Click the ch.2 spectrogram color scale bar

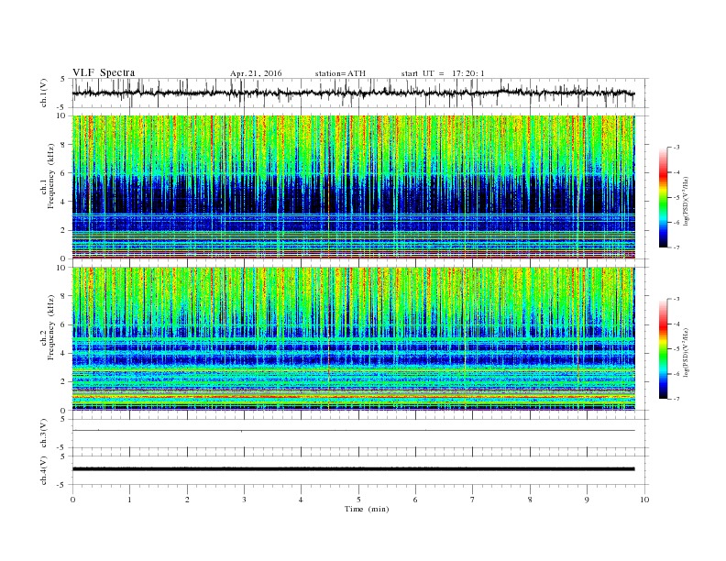pos(664,348)
